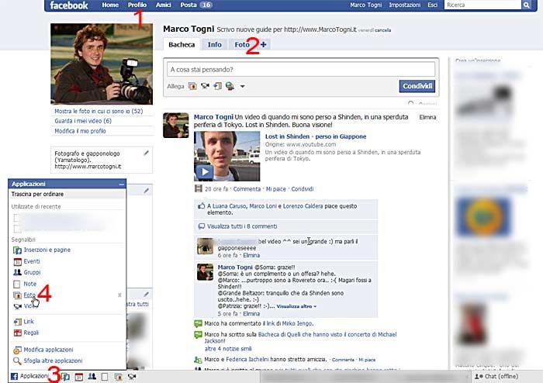Open Chat (offline) in the bottom bar
Image resolution: width=543 pixels, height=383 pixels.
click(496, 376)
